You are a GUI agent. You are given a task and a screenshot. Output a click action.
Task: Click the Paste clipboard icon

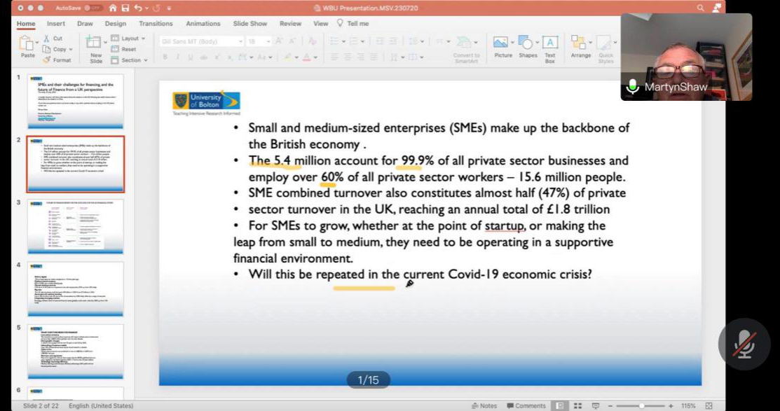(27, 43)
